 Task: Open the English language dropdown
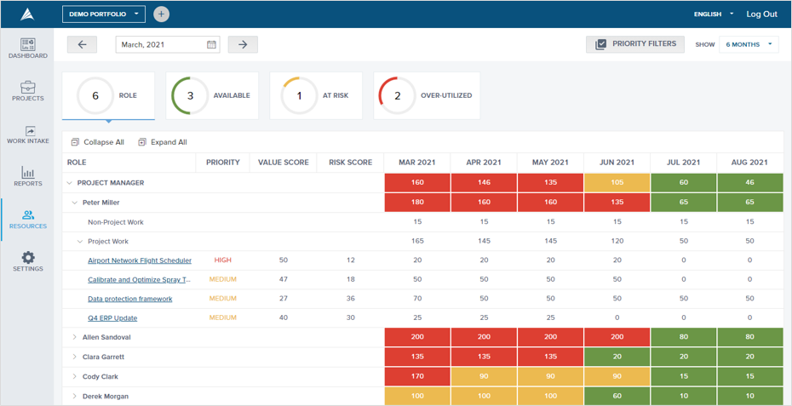[x=714, y=14]
